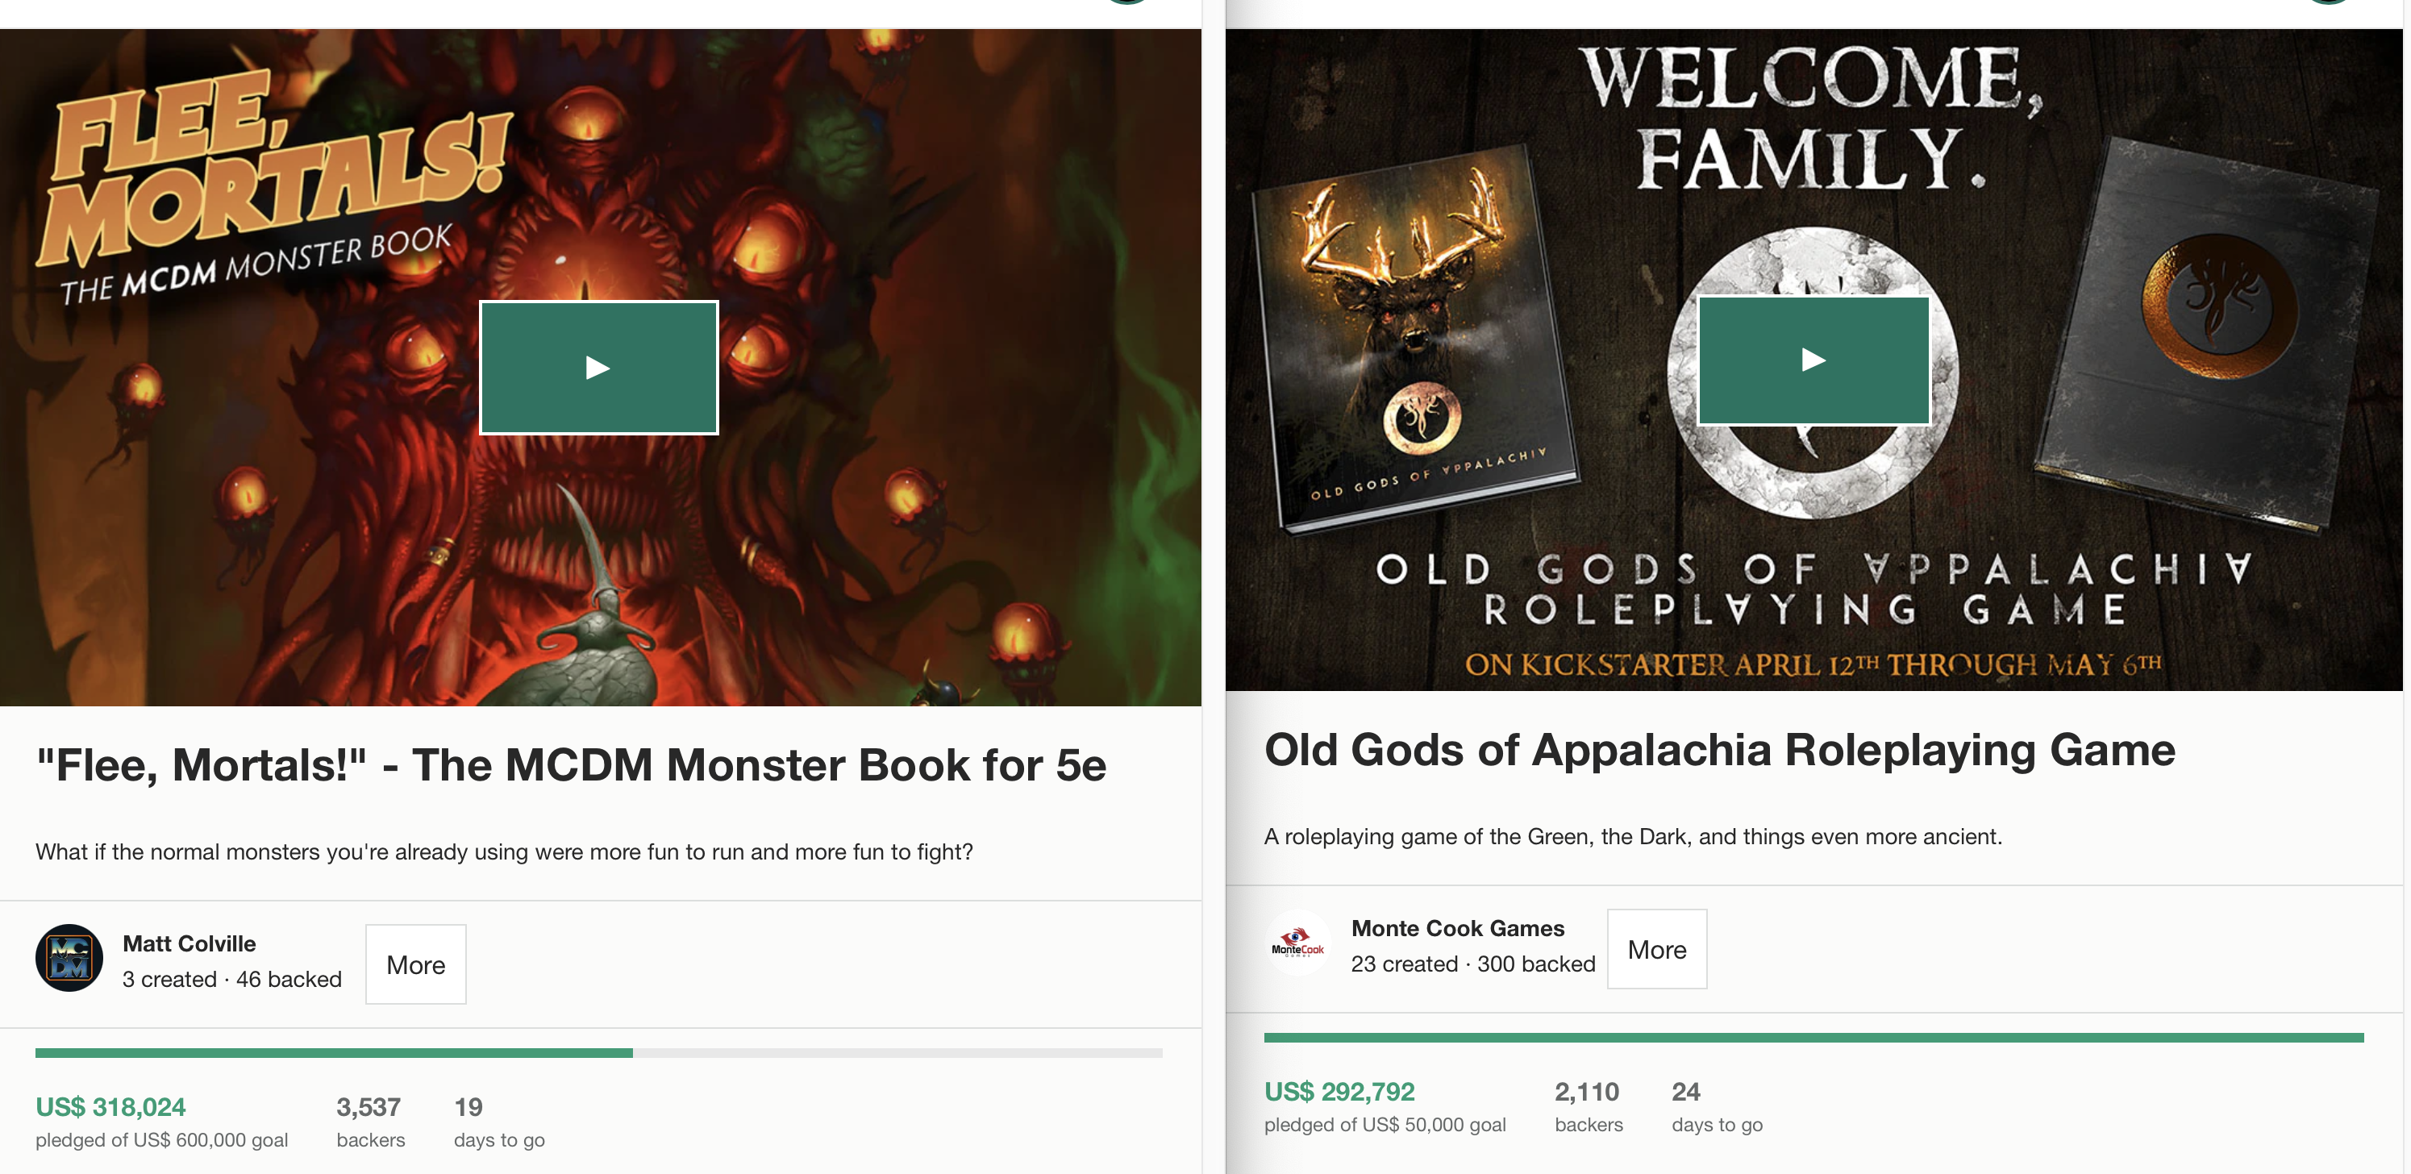Open "Flee, Mortals!" project title link
Viewport: 2411px width, 1174px height.
click(571, 765)
